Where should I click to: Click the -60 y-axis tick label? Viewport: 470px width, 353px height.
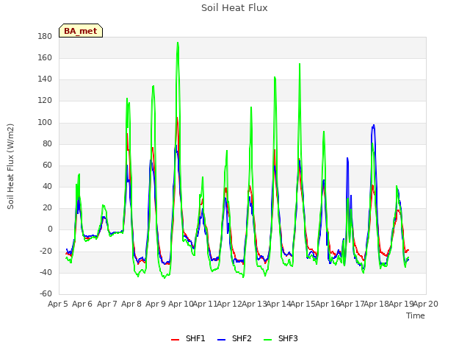(46, 293)
